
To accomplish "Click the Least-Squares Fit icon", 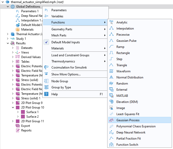I will (x=111, y=114).
